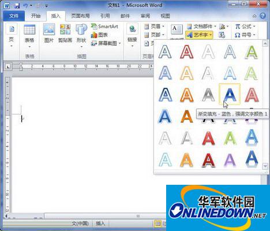Click 文(中国) language in status bar

80,223
